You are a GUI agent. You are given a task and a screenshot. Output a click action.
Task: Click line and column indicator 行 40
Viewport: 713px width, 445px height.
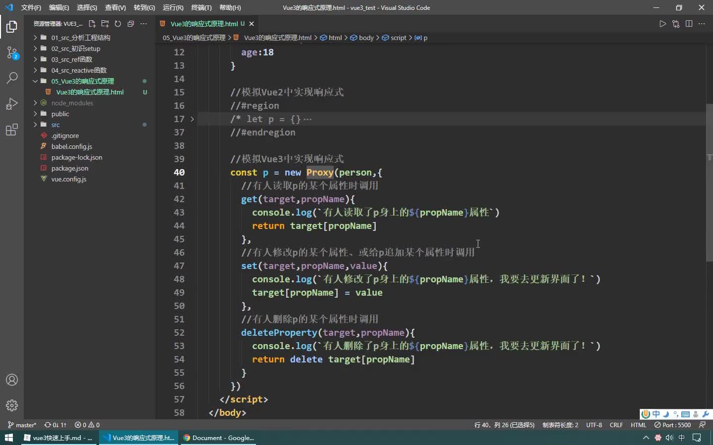[x=505, y=425]
